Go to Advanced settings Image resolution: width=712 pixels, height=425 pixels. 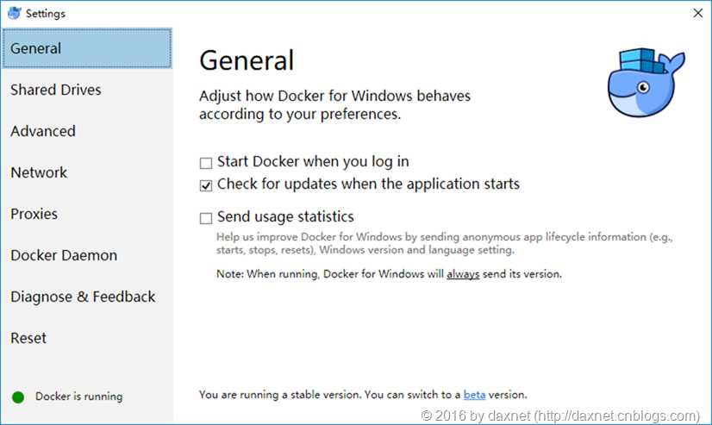43,131
